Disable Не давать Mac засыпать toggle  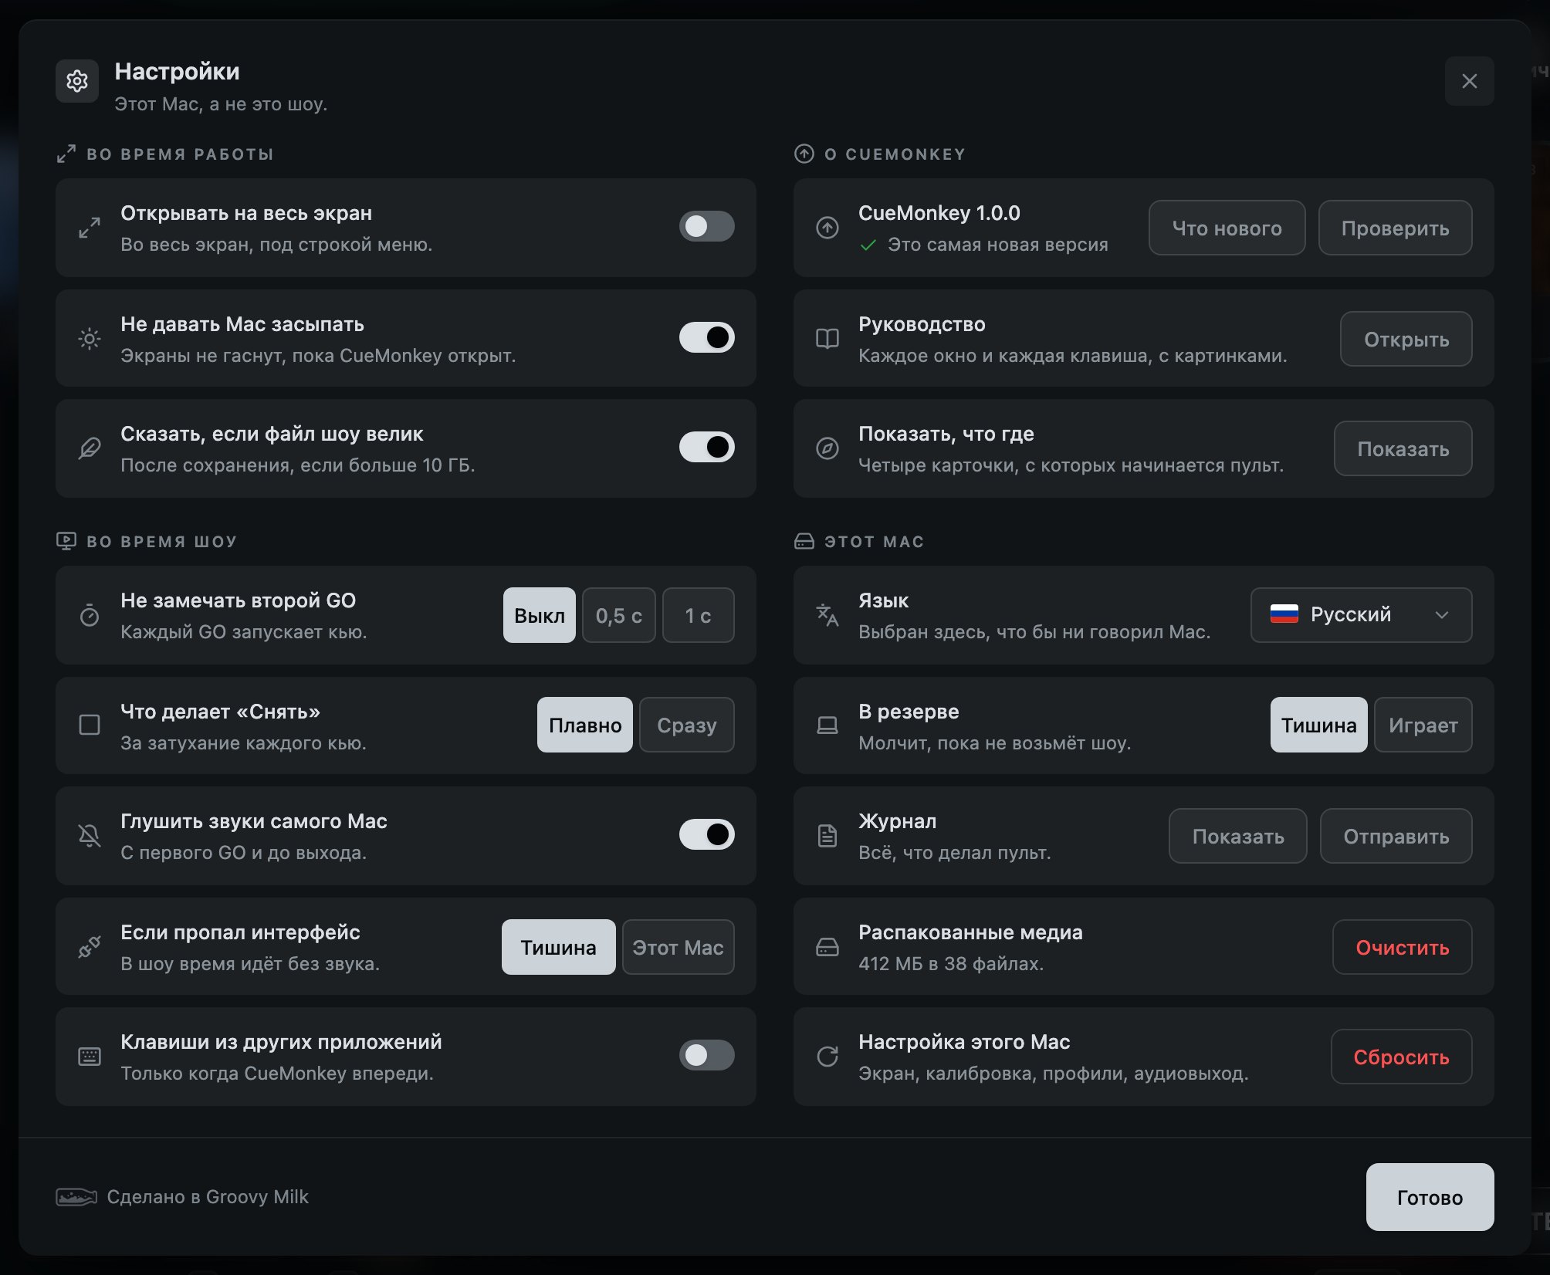707,337
